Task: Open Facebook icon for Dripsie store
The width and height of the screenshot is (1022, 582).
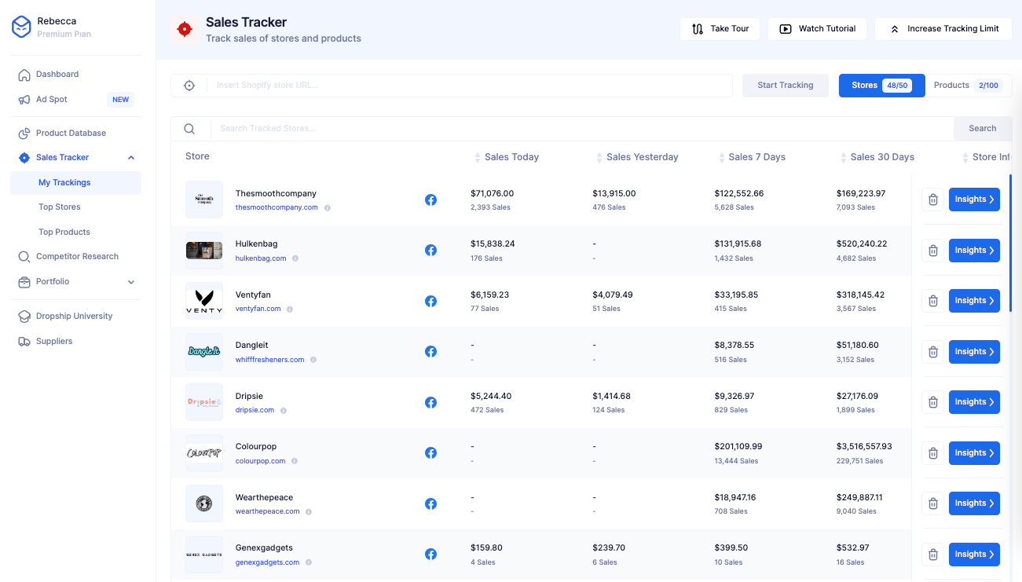Action: point(430,402)
